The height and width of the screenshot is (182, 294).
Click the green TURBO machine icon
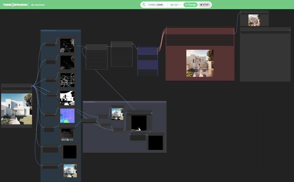pos(144,4)
